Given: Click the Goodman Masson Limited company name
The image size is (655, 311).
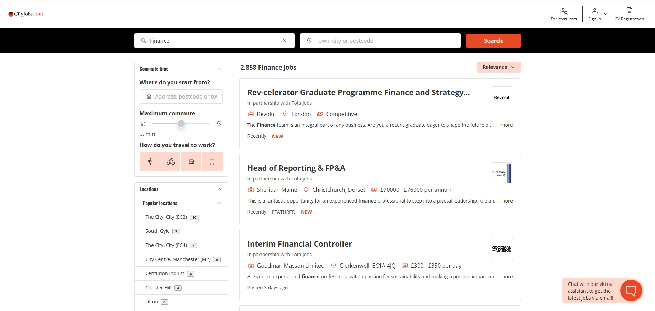Looking at the screenshot, I should 290,266.
